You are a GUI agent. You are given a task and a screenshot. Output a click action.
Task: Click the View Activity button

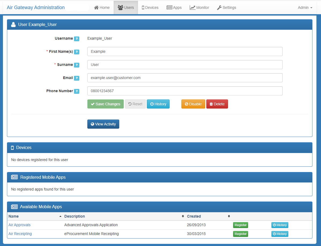pyautogui.click(x=103, y=124)
